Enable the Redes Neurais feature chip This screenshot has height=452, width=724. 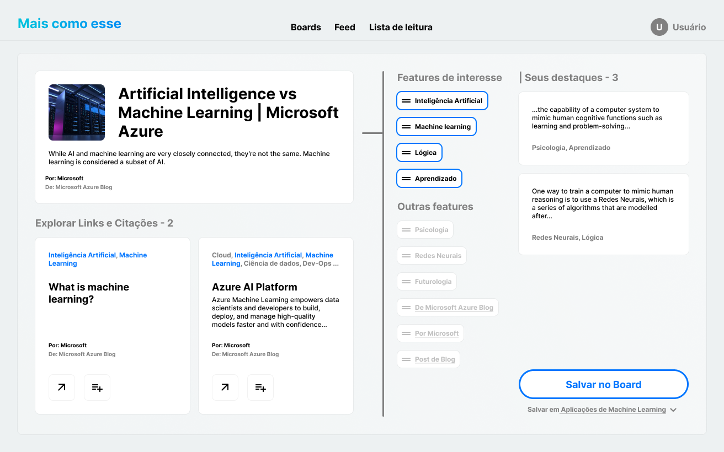(432, 256)
